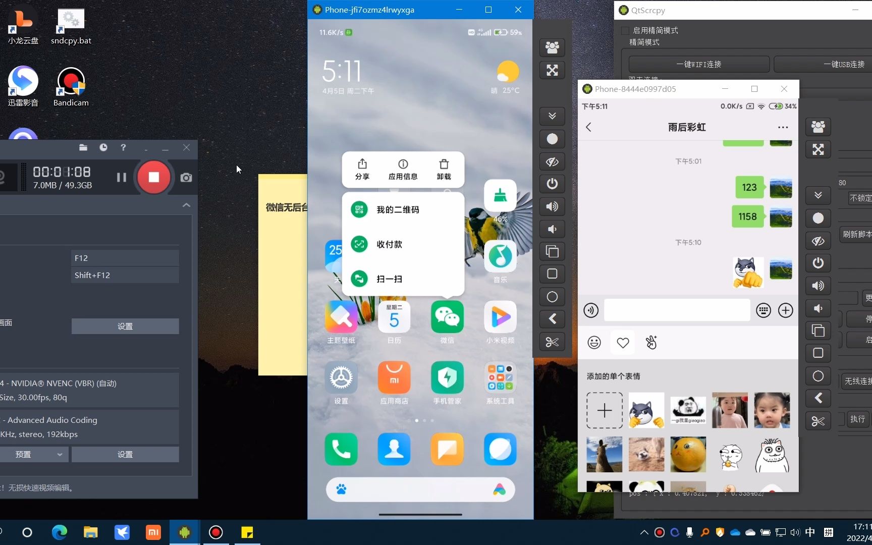The height and width of the screenshot is (545, 872).
Task: Go back via first toolbar arrow
Action: point(552,319)
